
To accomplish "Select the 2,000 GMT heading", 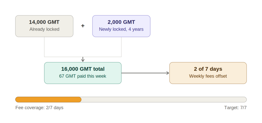I will (x=121, y=22).
